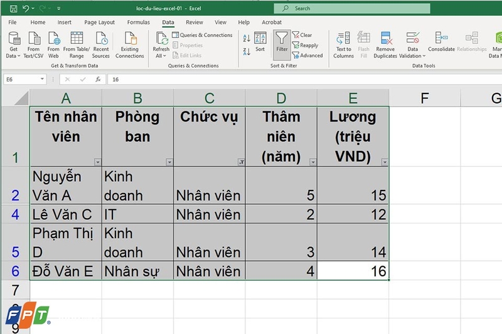Screen dimensions: 502x334
Task: Sort A to Z ascending
Action: point(247,38)
